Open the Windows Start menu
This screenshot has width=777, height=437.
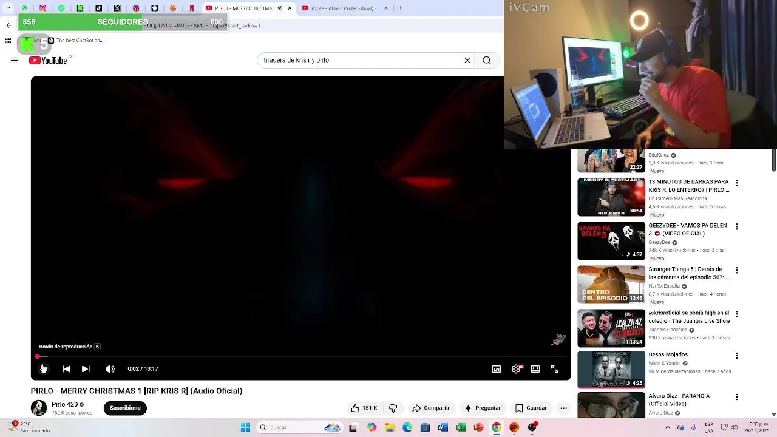pos(245,427)
